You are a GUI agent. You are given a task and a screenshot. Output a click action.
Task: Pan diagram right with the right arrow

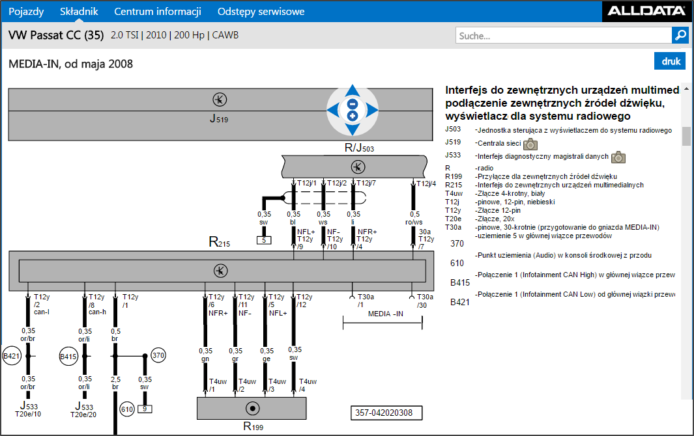coord(372,110)
